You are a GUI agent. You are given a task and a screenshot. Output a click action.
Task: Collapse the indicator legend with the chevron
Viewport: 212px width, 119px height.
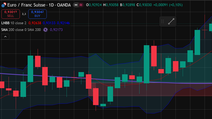[5, 37]
